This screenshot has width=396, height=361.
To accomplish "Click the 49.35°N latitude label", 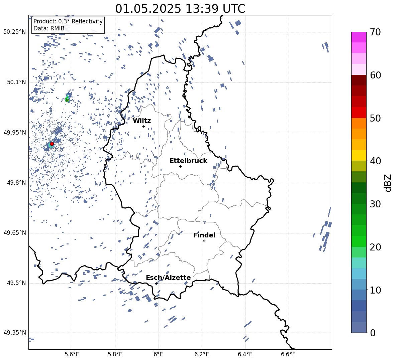I will pyautogui.click(x=15, y=333).
